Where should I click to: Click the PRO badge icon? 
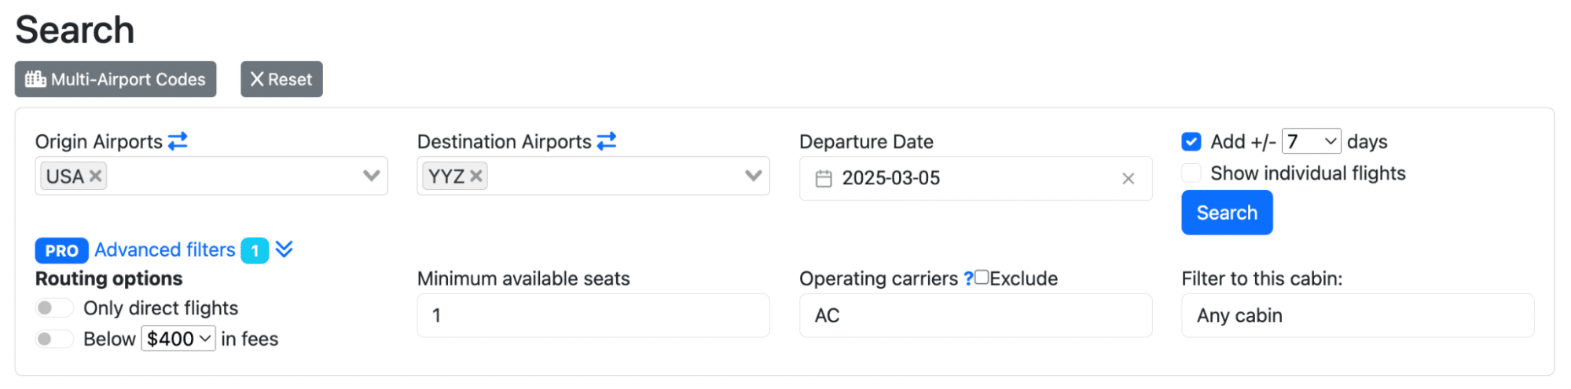61,250
